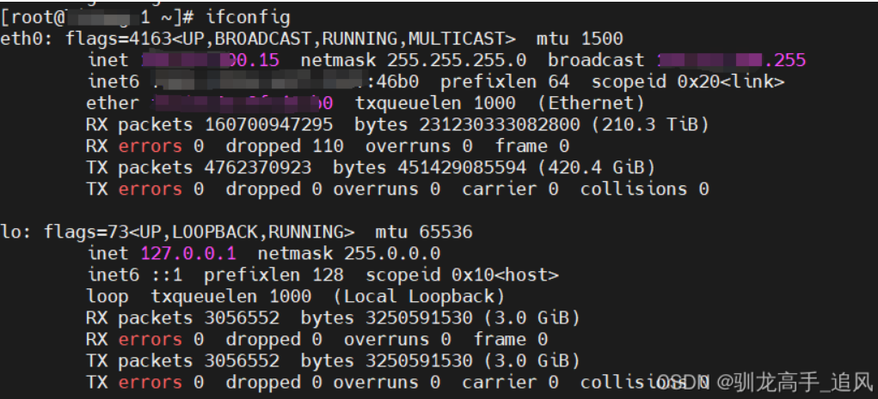Image resolution: width=878 pixels, height=399 pixels.
Task: Click the magenta broadcast address ending .255
Action: [x=731, y=60]
